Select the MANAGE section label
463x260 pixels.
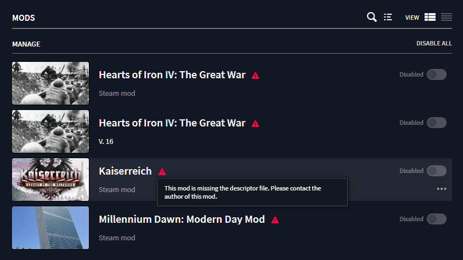[26, 44]
